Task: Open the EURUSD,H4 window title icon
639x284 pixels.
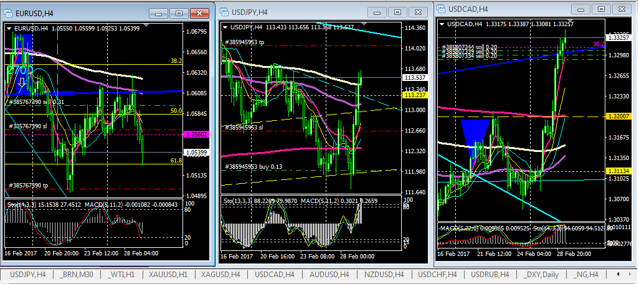Action: point(9,13)
